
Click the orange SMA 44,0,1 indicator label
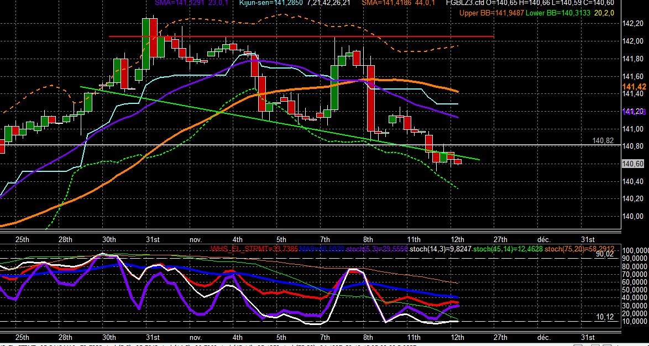click(x=400, y=2)
